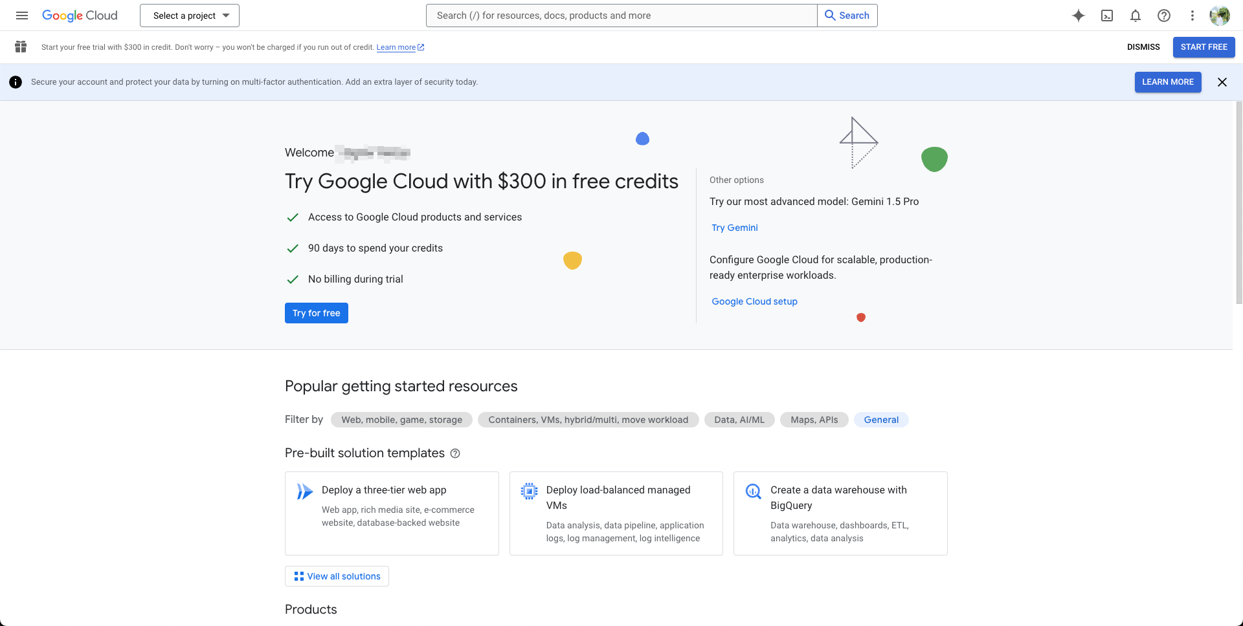Image resolution: width=1243 pixels, height=626 pixels.
Task: Open the help question mark menu
Action: [1164, 16]
